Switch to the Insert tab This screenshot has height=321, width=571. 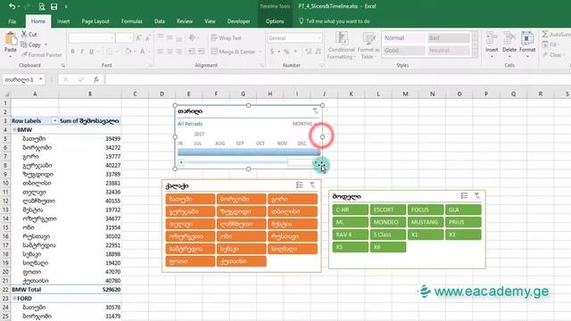tap(63, 21)
